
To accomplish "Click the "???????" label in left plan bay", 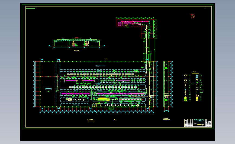I will coord(49,89).
